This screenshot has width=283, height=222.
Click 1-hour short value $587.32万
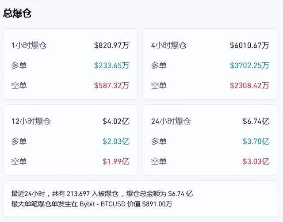click(x=111, y=85)
